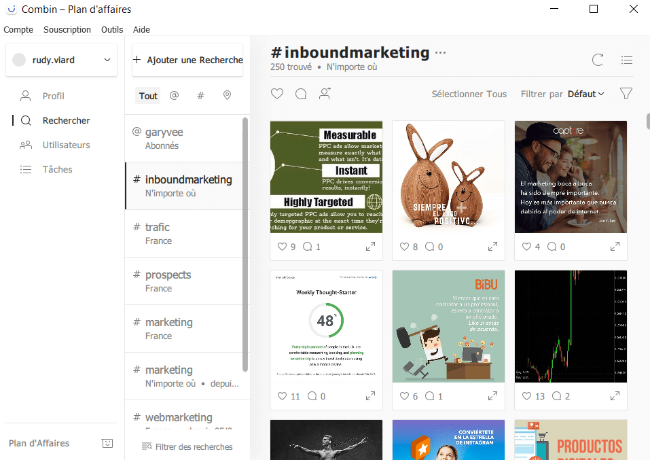The image size is (650, 460).
Task: Click the plus icon to add a search
Action: [x=137, y=60]
